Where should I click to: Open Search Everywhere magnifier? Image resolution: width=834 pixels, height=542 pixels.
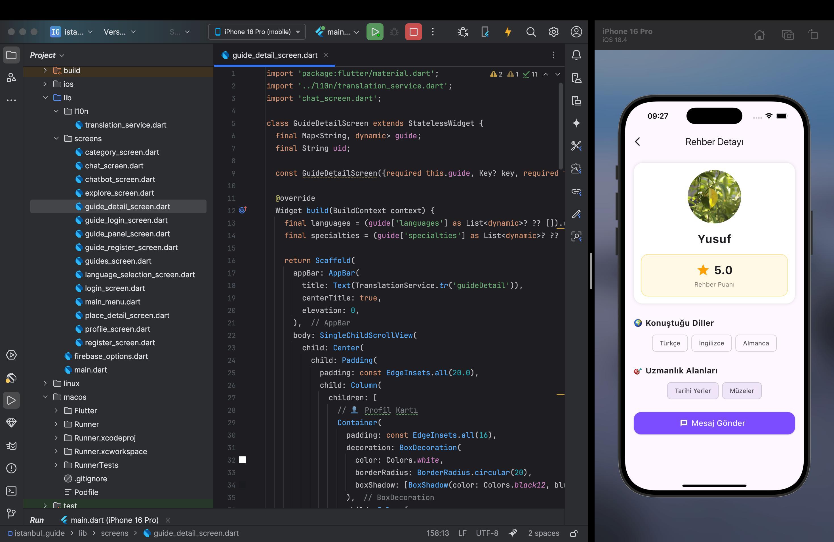pyautogui.click(x=531, y=32)
